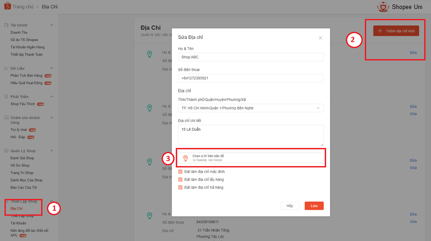Click the Hủy button
431x241 pixels.
pyautogui.click(x=290, y=206)
